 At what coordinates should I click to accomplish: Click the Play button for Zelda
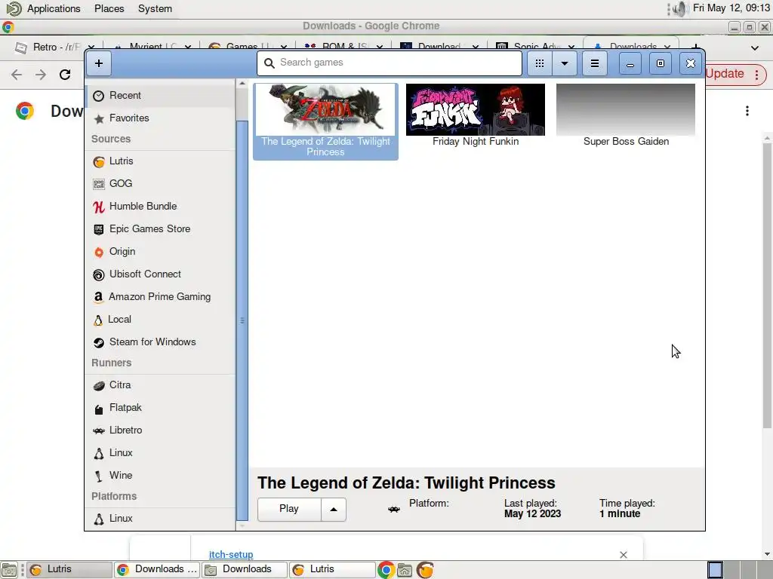pos(289,509)
